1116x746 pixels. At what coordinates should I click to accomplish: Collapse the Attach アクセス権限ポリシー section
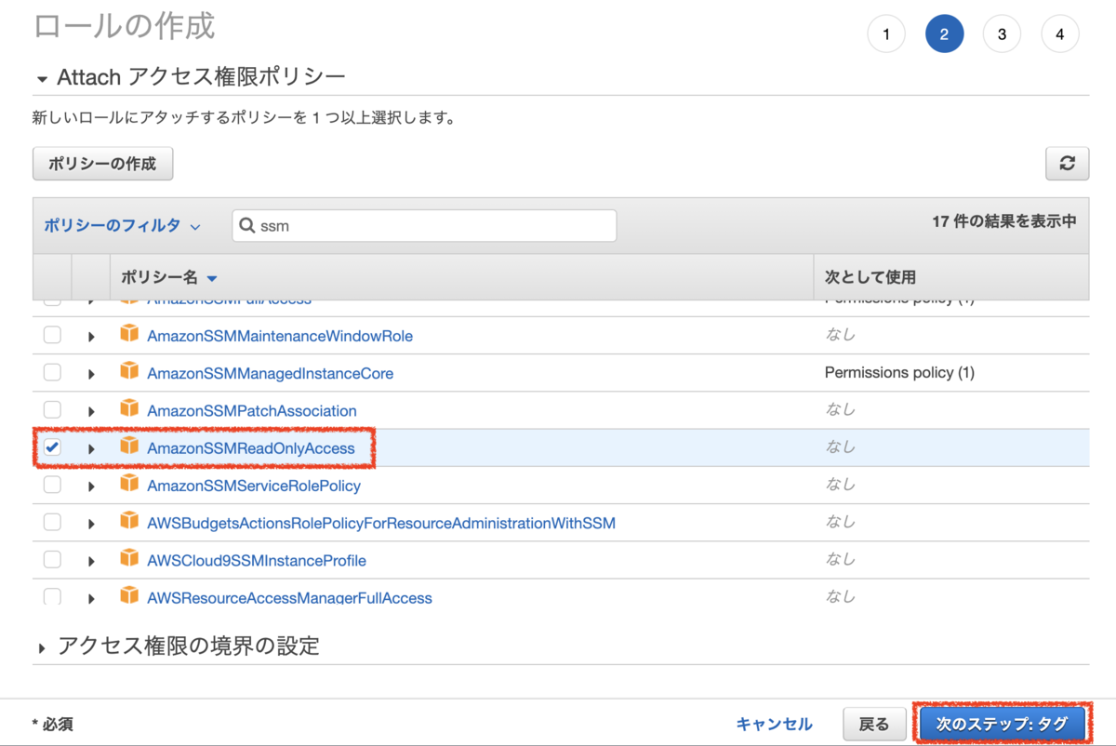coord(42,80)
